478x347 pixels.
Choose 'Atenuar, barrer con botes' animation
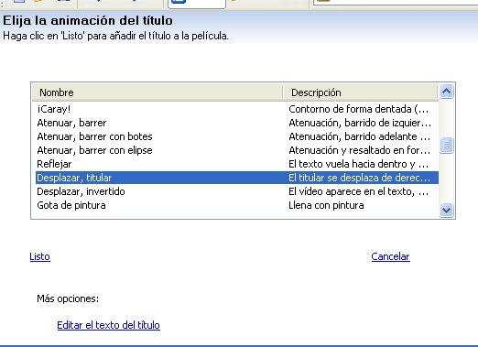237,136
